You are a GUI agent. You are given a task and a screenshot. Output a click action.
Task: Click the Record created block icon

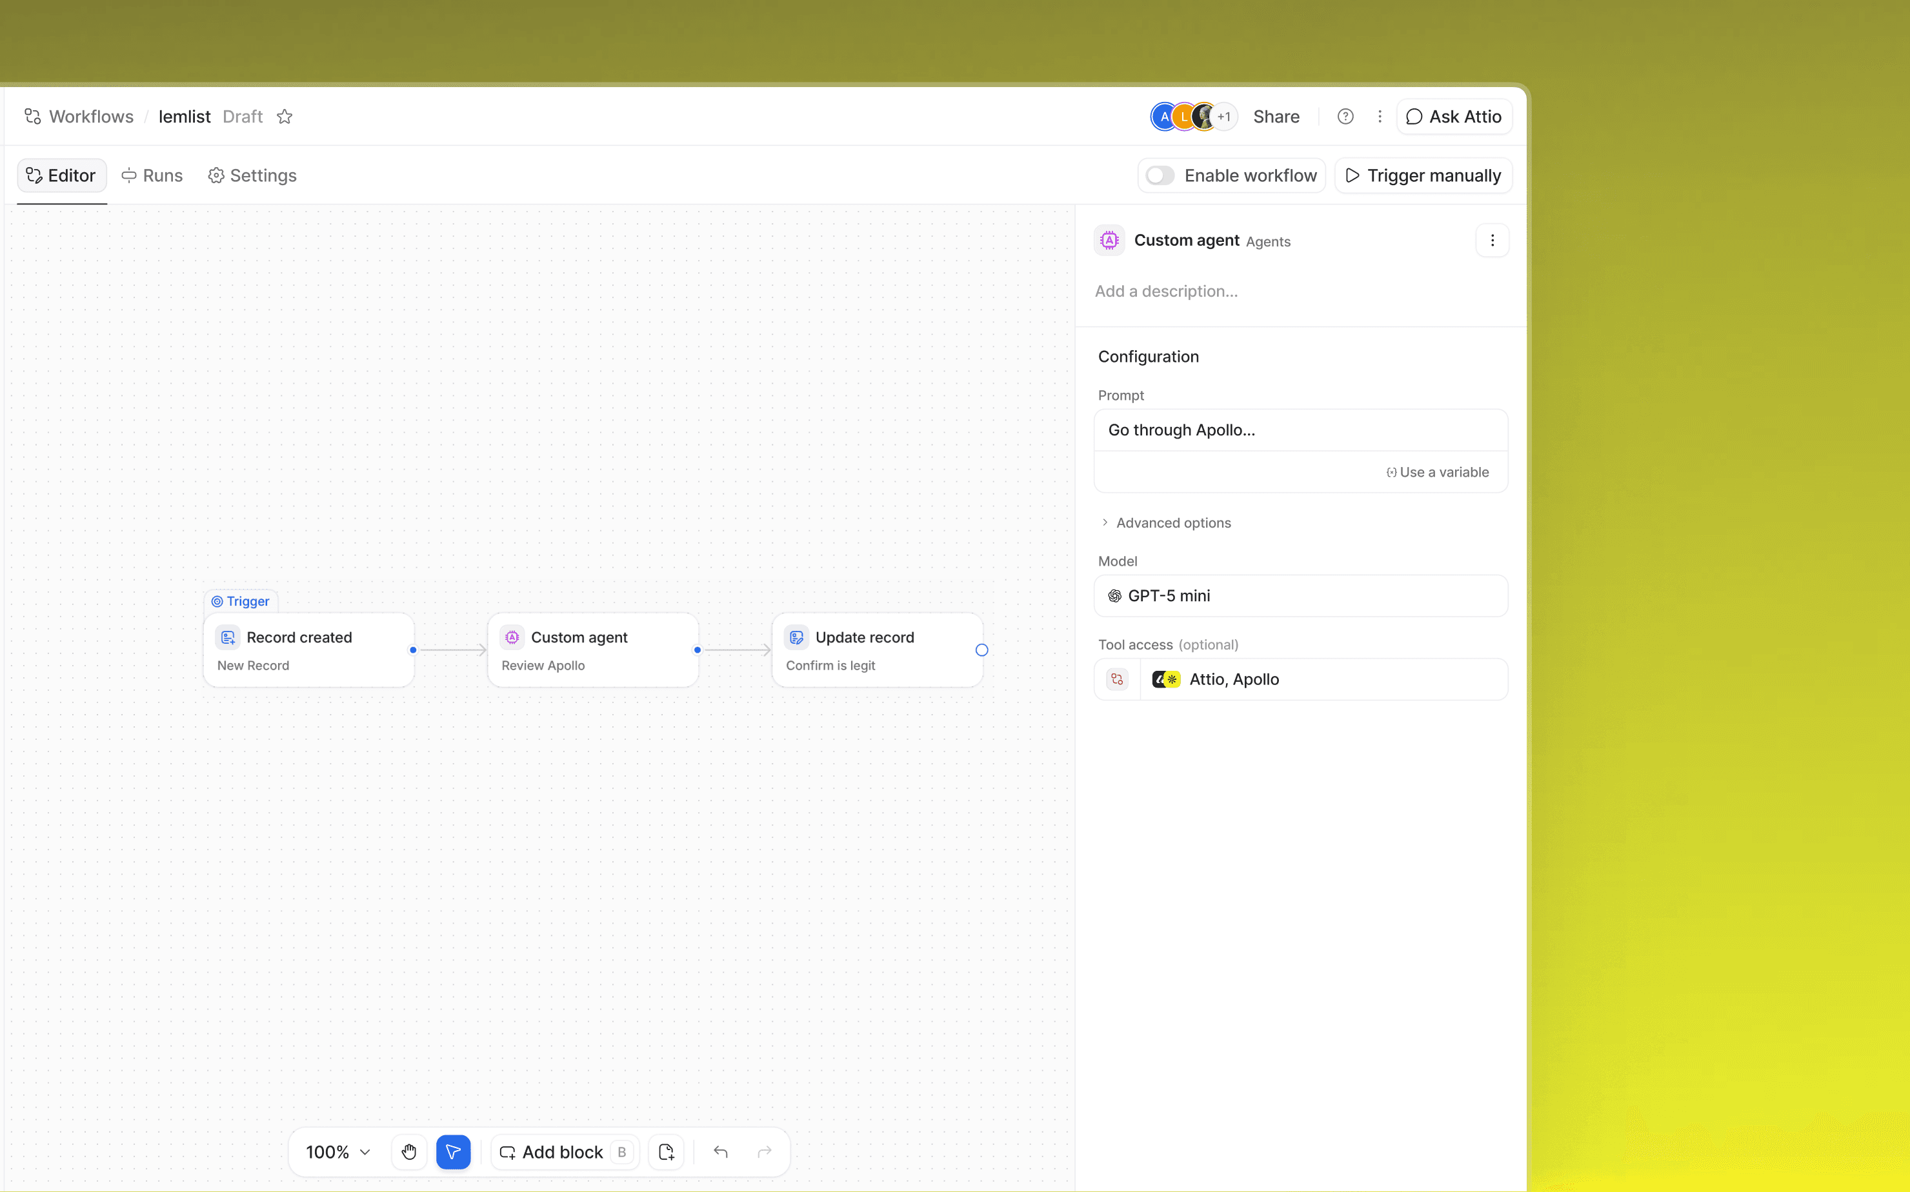click(x=228, y=637)
